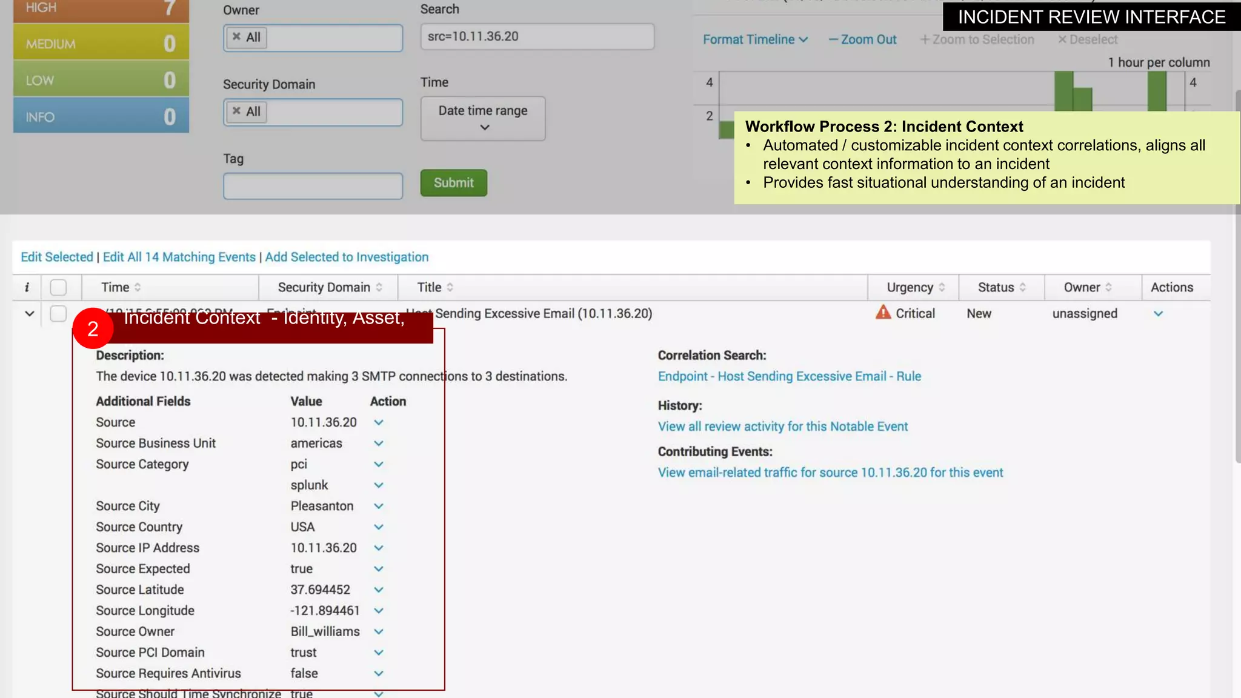Click the MEDIUM urgency count tile
The image size is (1241, 698).
101,42
